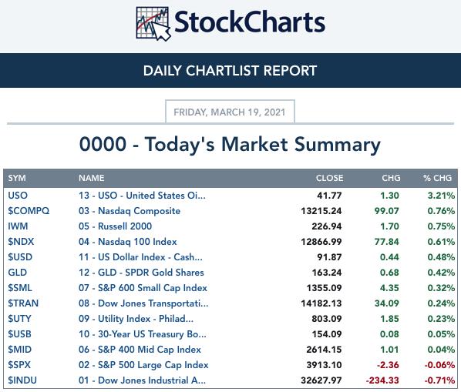The image size is (461, 392).
Task: Select the US Dollar Index chart link
Action: pos(140,257)
